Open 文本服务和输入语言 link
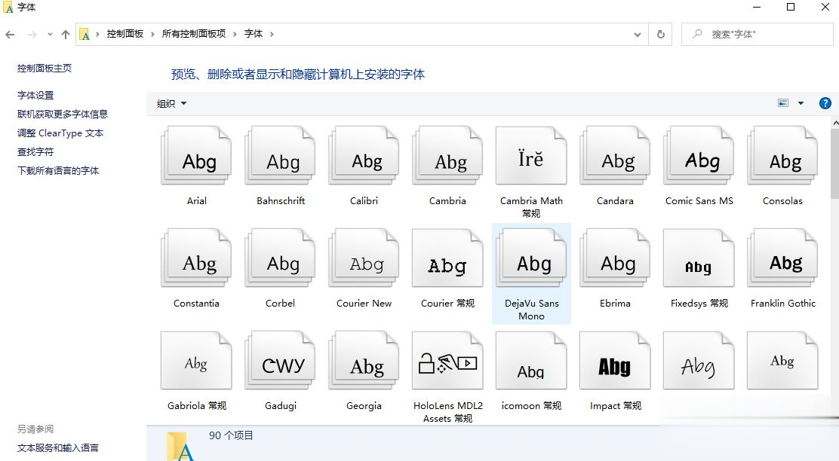839x461 pixels. click(x=58, y=447)
